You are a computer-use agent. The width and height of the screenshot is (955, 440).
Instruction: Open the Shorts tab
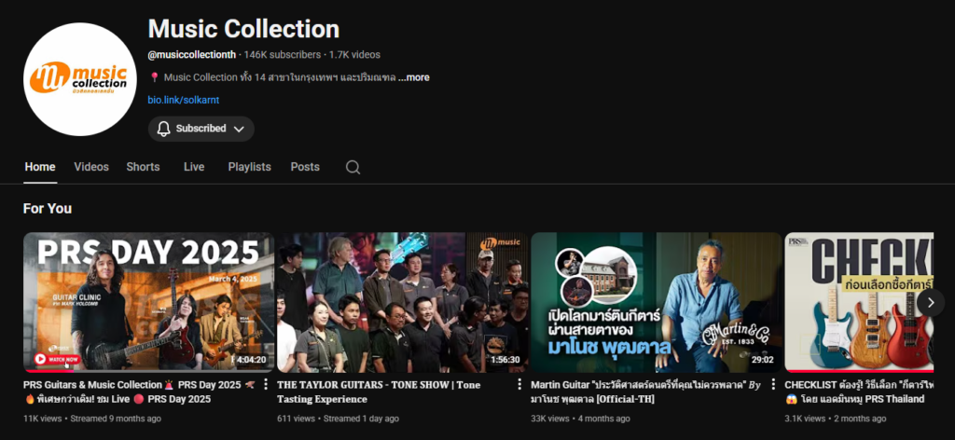point(143,167)
